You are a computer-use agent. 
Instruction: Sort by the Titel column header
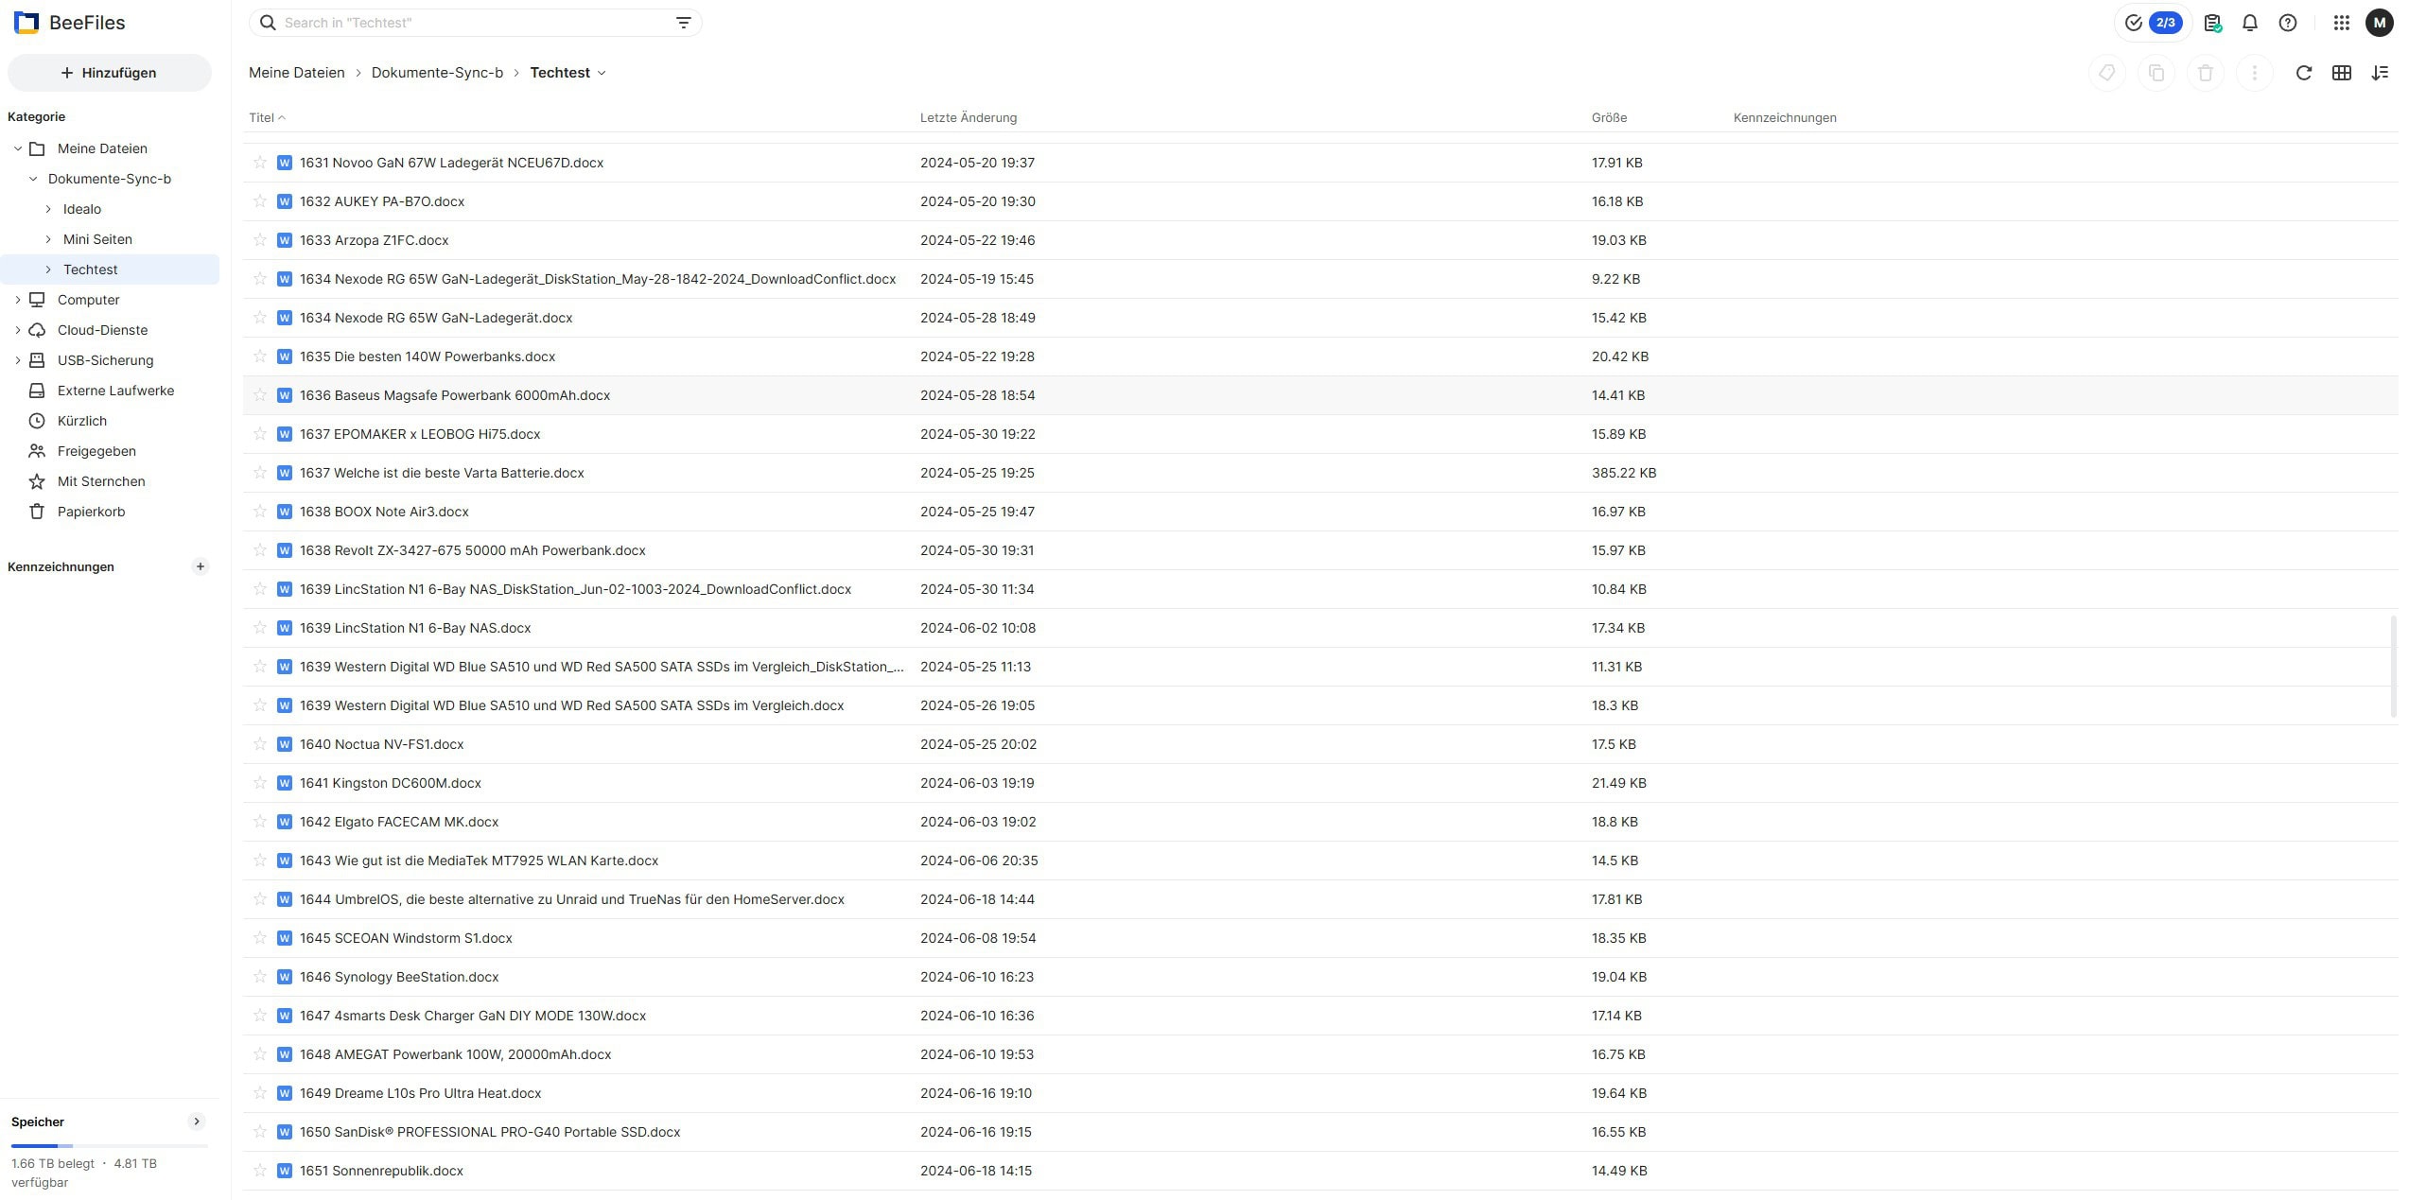click(x=267, y=118)
